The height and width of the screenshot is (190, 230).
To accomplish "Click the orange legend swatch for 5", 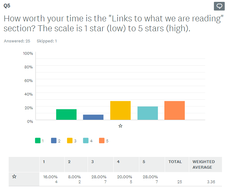I will pos(102,141).
